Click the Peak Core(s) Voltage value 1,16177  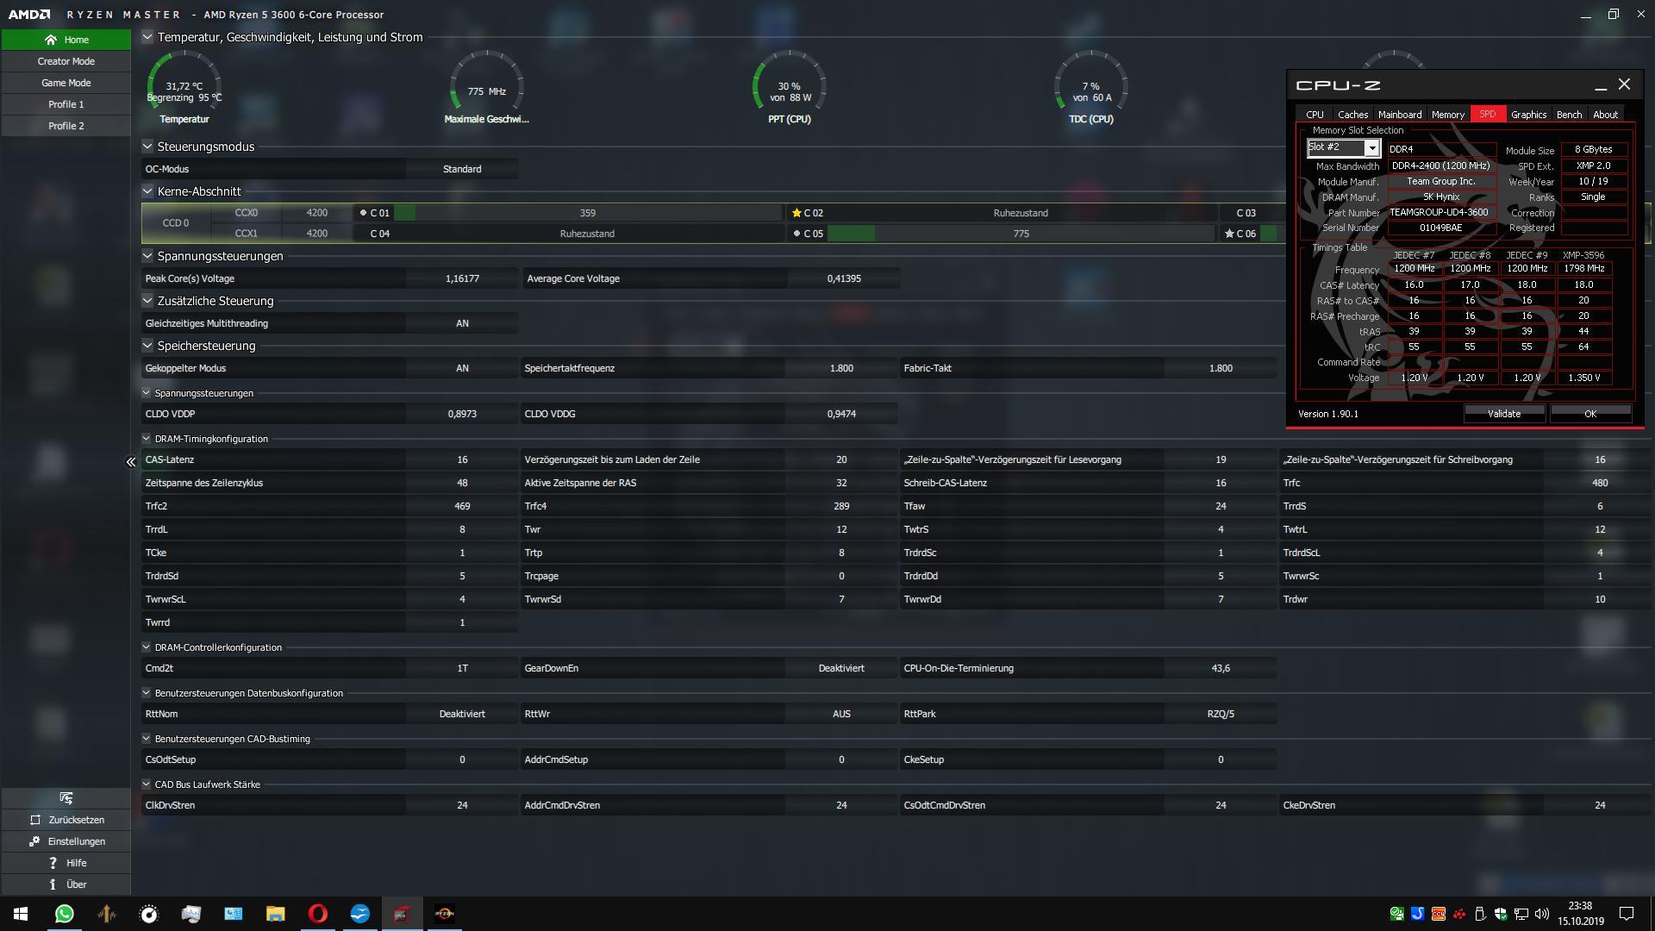click(x=462, y=278)
